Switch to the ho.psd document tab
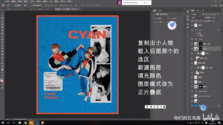This screenshot has width=223, height=125. click(40, 9)
